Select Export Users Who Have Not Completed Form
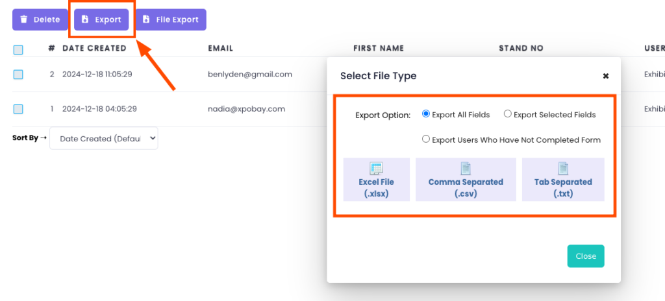 [x=426, y=139]
